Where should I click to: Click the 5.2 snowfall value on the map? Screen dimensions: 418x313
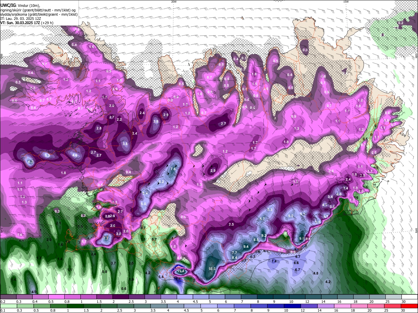[161, 182]
